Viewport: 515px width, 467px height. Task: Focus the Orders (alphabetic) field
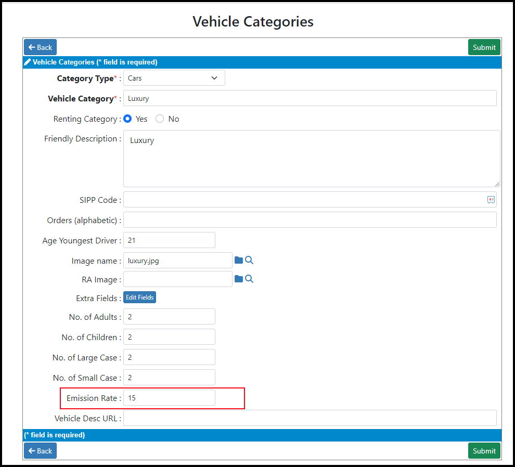(x=310, y=219)
